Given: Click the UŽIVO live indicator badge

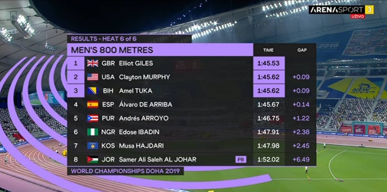Looking at the screenshot, I should (x=358, y=16).
